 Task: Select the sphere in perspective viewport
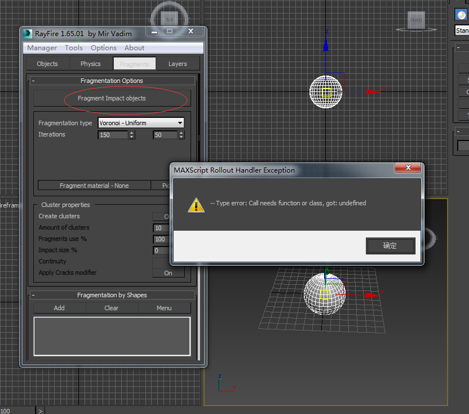325,294
